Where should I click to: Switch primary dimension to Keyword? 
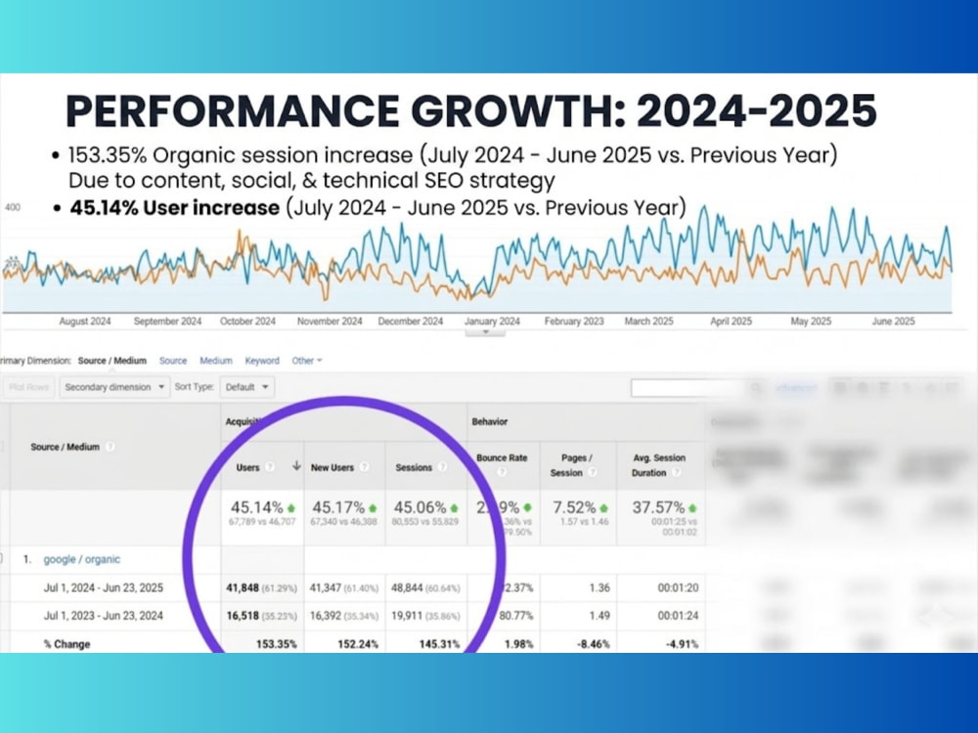[x=262, y=361]
